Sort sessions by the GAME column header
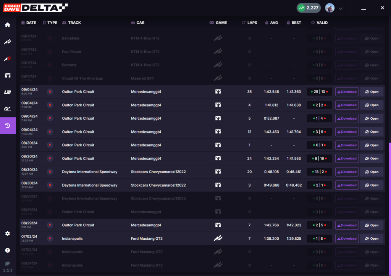The height and width of the screenshot is (276, 391). point(218,23)
